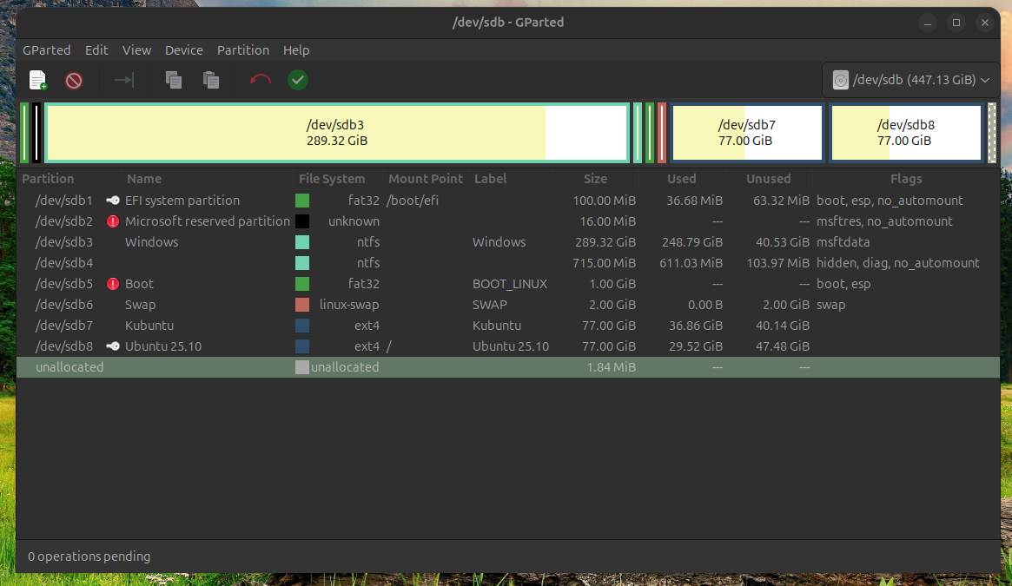Select /dev/sdb8 block in the disk map
The image size is (1012, 586).
pyautogui.click(x=906, y=133)
